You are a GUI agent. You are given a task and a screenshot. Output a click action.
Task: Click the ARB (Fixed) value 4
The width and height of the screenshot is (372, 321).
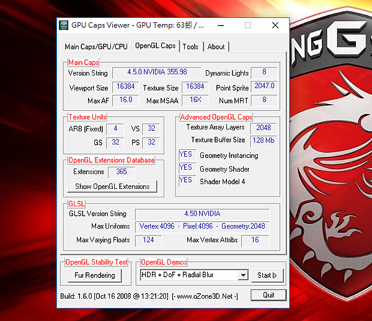pos(115,129)
